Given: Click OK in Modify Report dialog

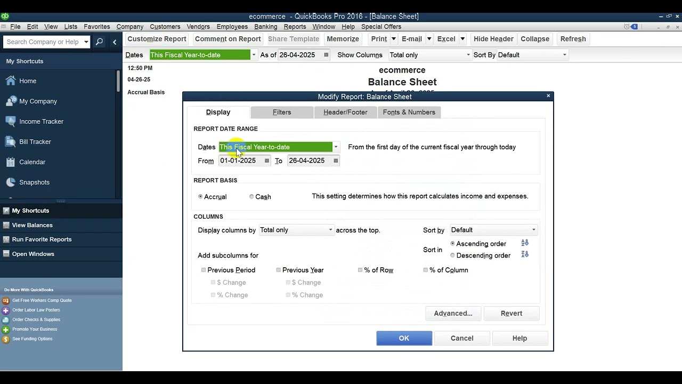Looking at the screenshot, I should [x=404, y=338].
